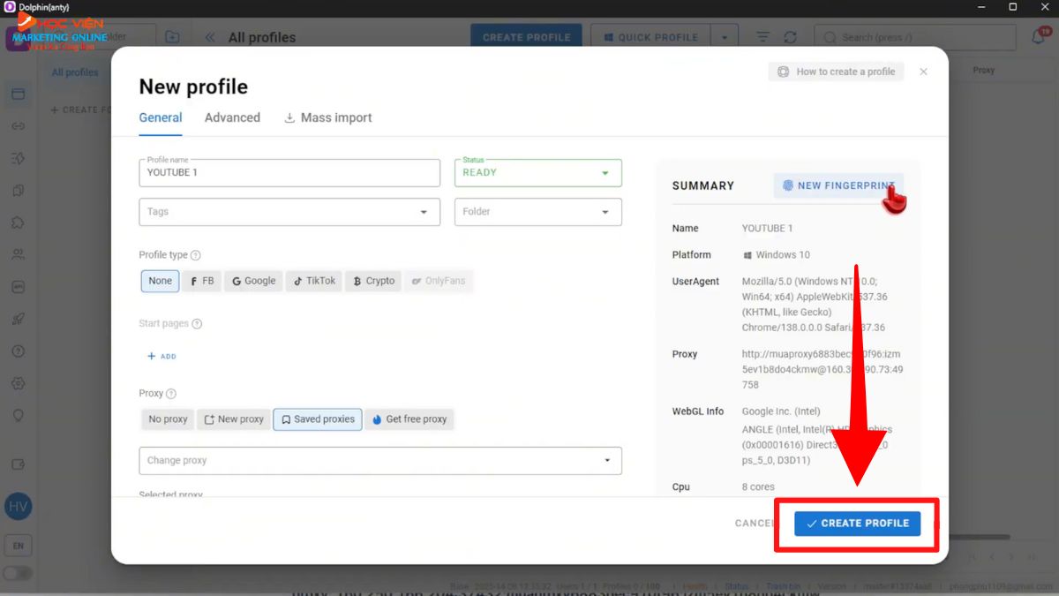Select FB profile type
The width and height of the screenshot is (1059, 596).
[x=202, y=281]
